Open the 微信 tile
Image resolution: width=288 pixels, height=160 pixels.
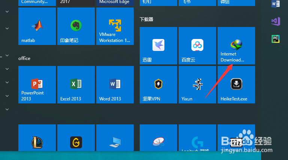coord(236,3)
